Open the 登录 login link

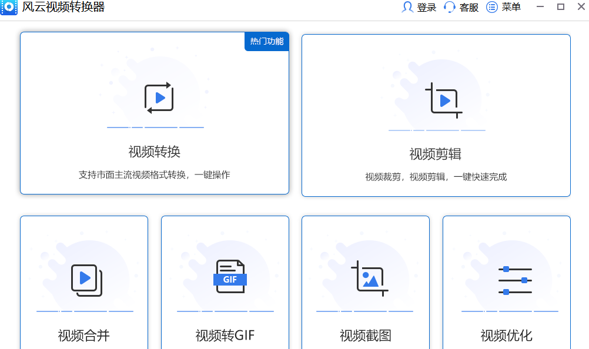426,8
